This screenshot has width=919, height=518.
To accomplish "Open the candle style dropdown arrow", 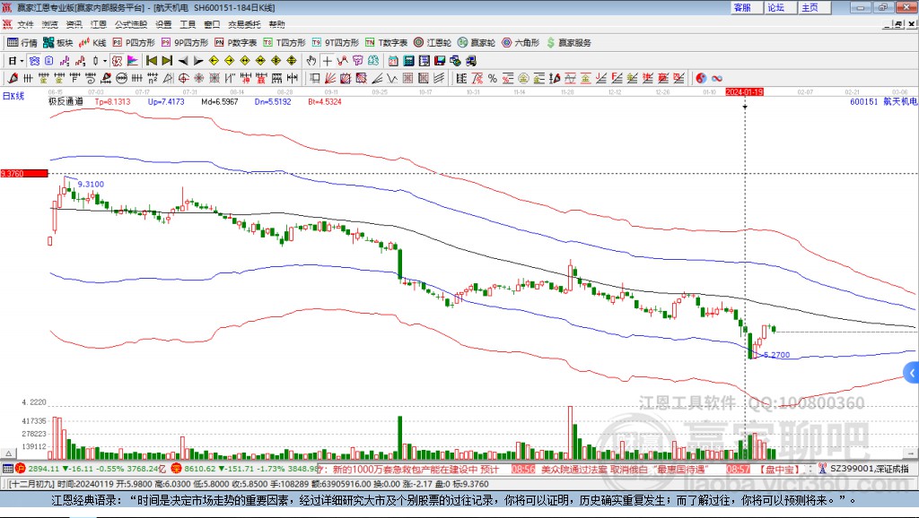I will [x=105, y=60].
